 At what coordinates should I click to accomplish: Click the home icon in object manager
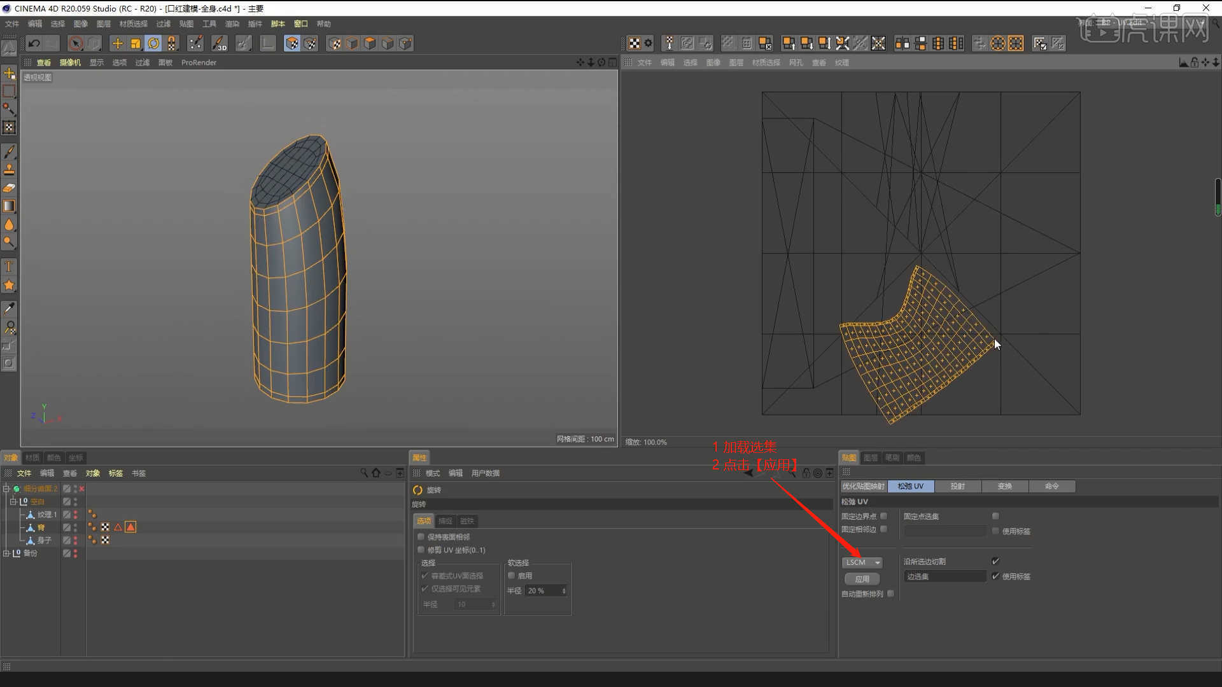[x=376, y=473]
